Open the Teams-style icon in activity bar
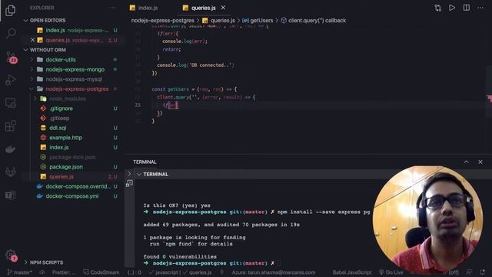Screen dimensions: 492x277 [11, 195]
